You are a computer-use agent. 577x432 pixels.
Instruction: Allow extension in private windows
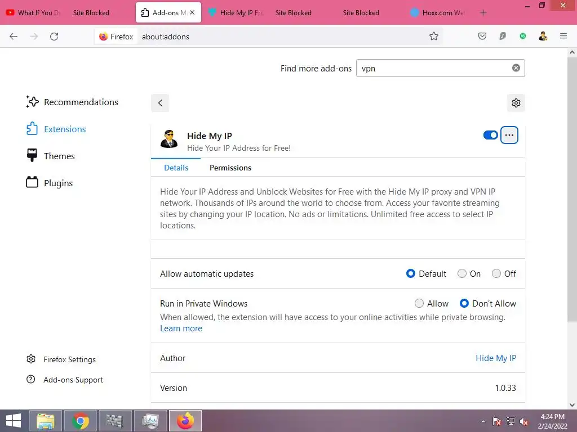[419, 303]
